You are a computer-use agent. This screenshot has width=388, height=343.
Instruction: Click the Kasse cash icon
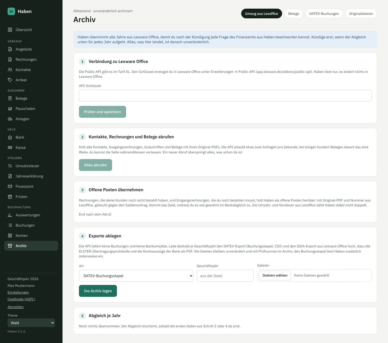click(10, 147)
